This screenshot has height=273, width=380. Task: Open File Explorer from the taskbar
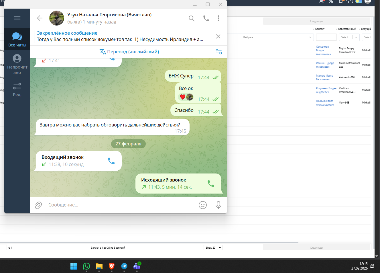[99, 266]
